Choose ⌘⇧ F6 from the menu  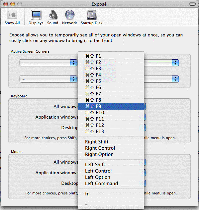point(111,87)
